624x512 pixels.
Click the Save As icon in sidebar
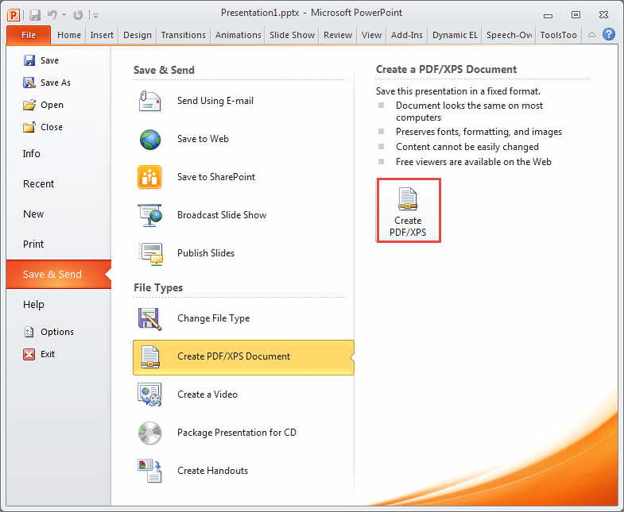coord(29,83)
